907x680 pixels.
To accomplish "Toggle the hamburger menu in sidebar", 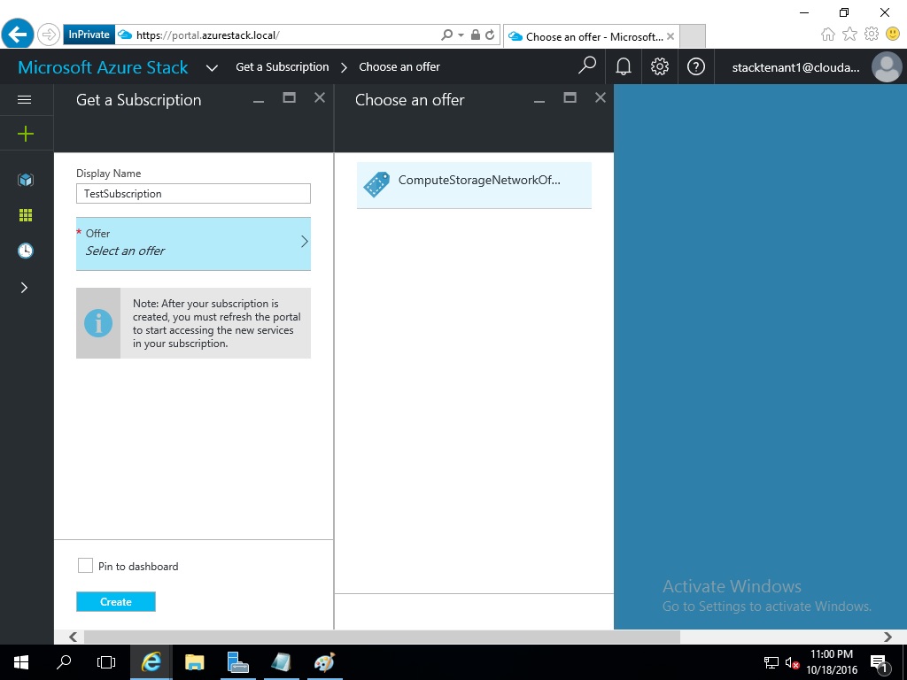I will point(24,99).
